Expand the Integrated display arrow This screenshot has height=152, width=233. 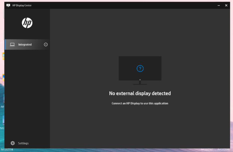46,44
